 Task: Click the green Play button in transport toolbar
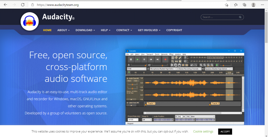coord(138,60)
